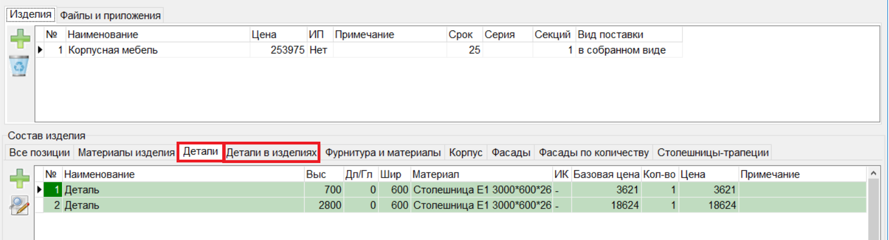This screenshot has height=240, width=889.
Task: Open Детали в изделиях tab
Action: 271,152
